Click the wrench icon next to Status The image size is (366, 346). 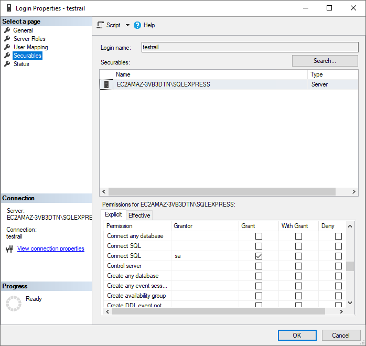7,64
